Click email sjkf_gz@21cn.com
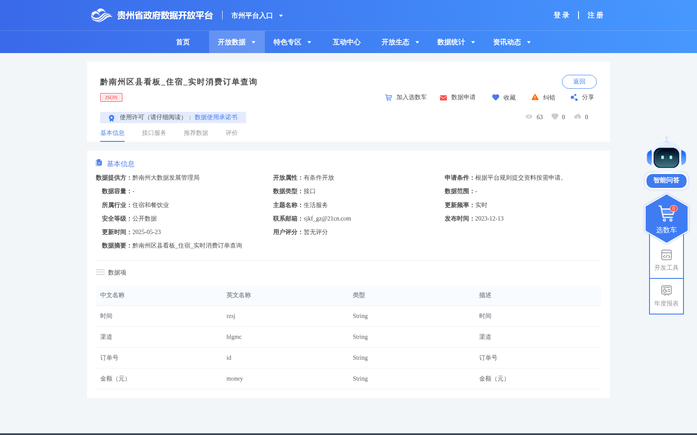 click(327, 219)
